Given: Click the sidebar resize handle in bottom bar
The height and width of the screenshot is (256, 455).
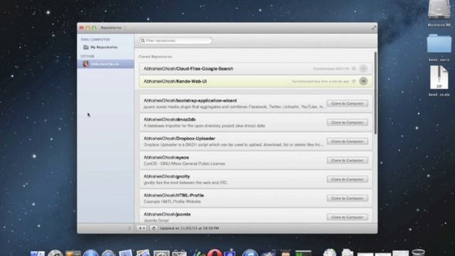Looking at the screenshot, I should click(129, 228).
